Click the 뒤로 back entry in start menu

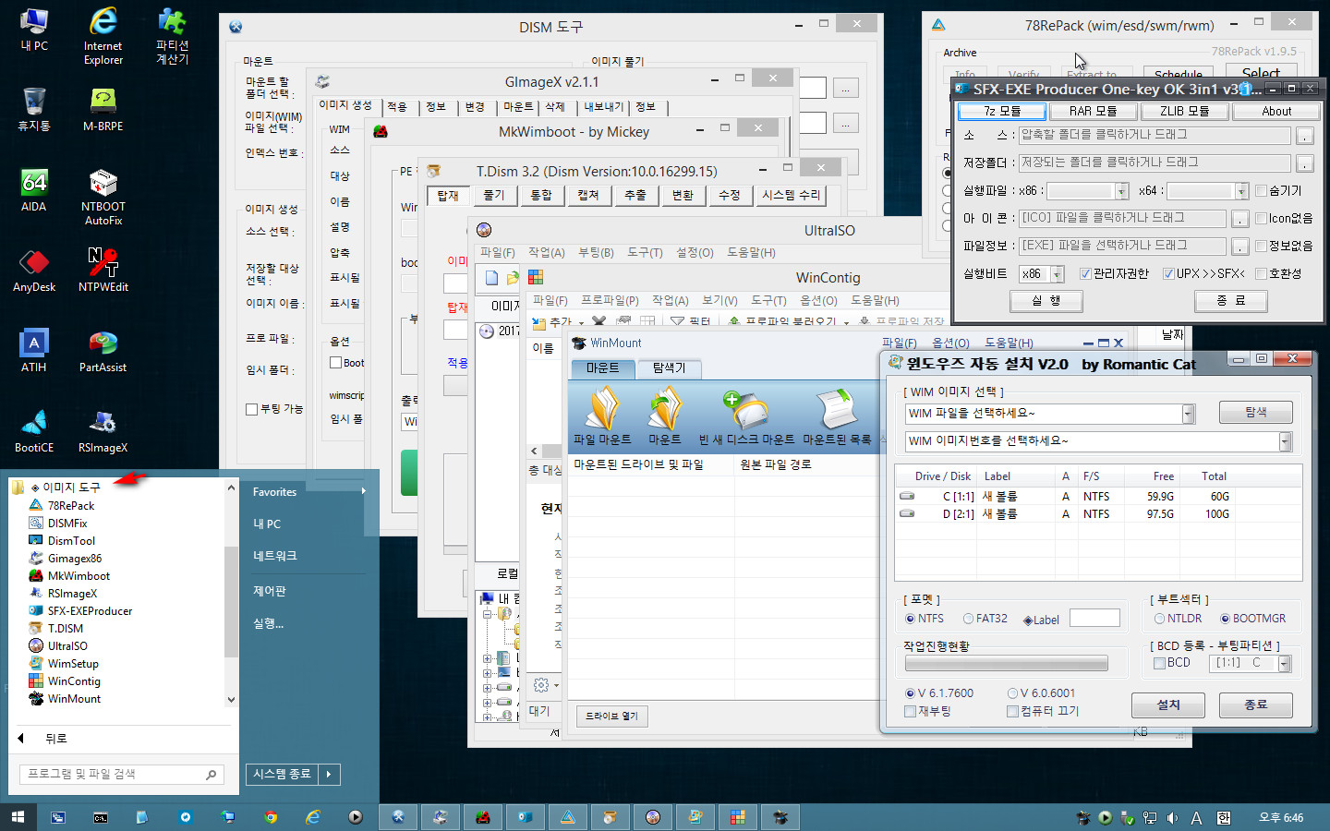click(55, 739)
